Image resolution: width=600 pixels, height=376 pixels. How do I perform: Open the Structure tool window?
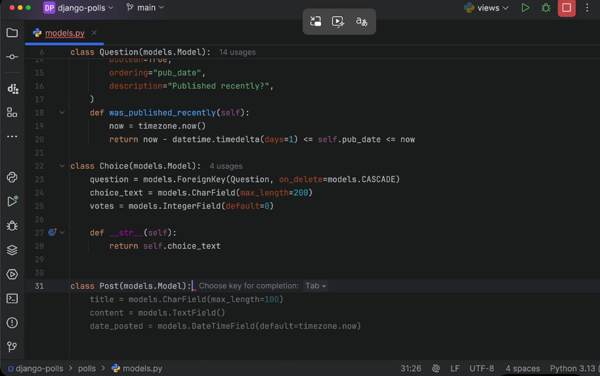(x=12, y=112)
